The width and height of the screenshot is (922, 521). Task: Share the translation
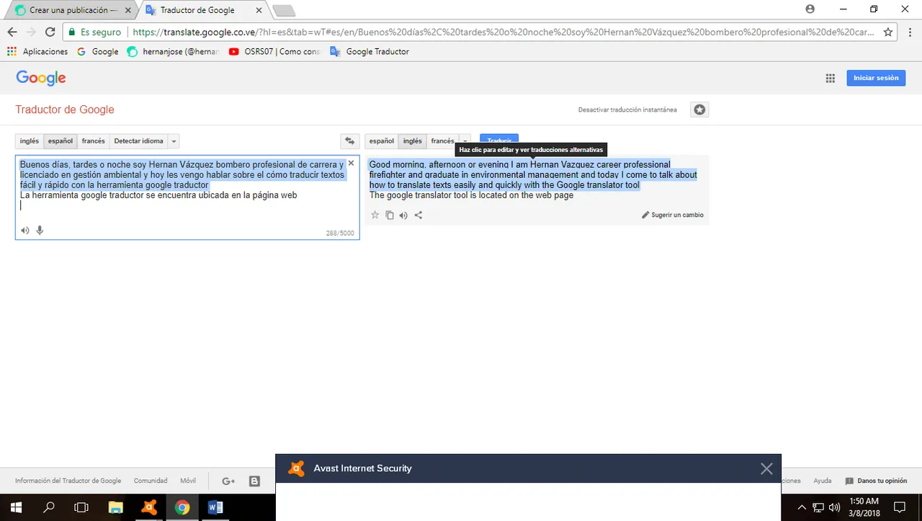(419, 215)
